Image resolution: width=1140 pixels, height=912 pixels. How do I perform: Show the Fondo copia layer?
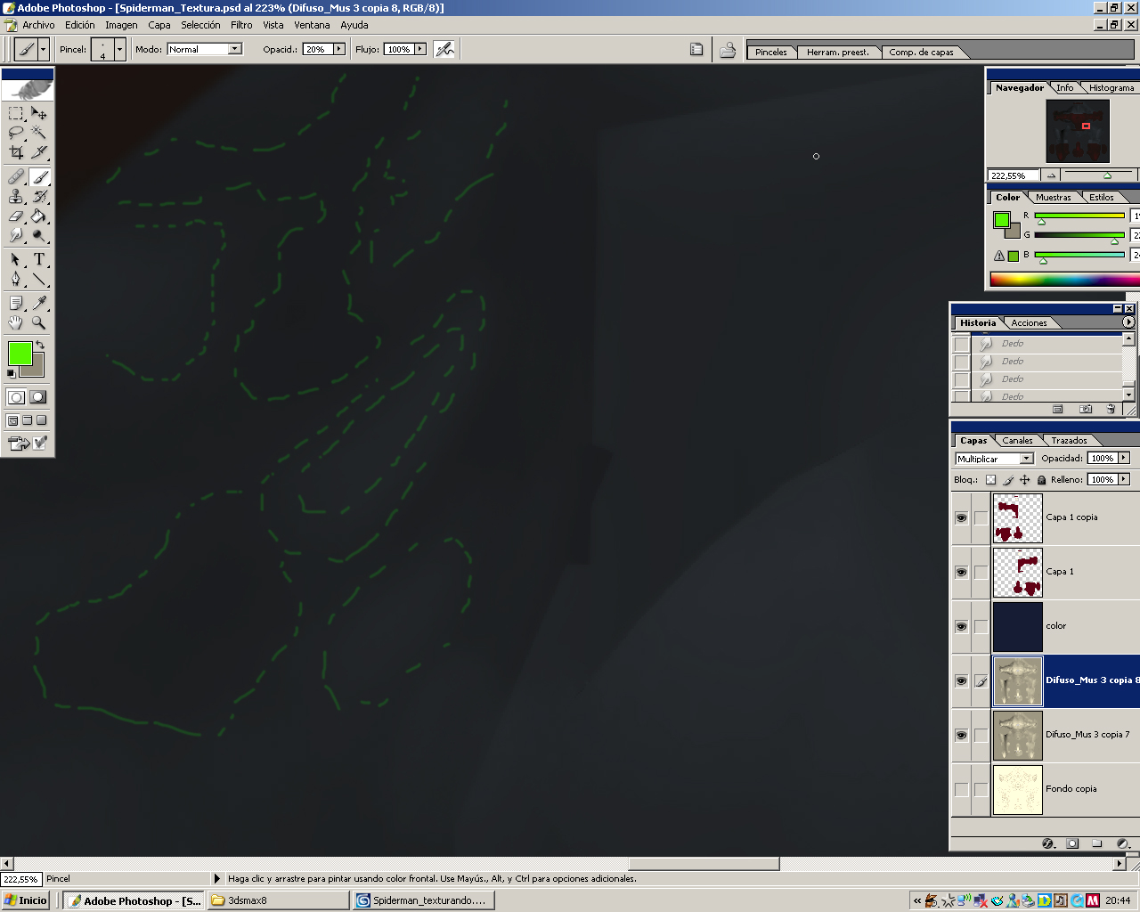click(961, 789)
